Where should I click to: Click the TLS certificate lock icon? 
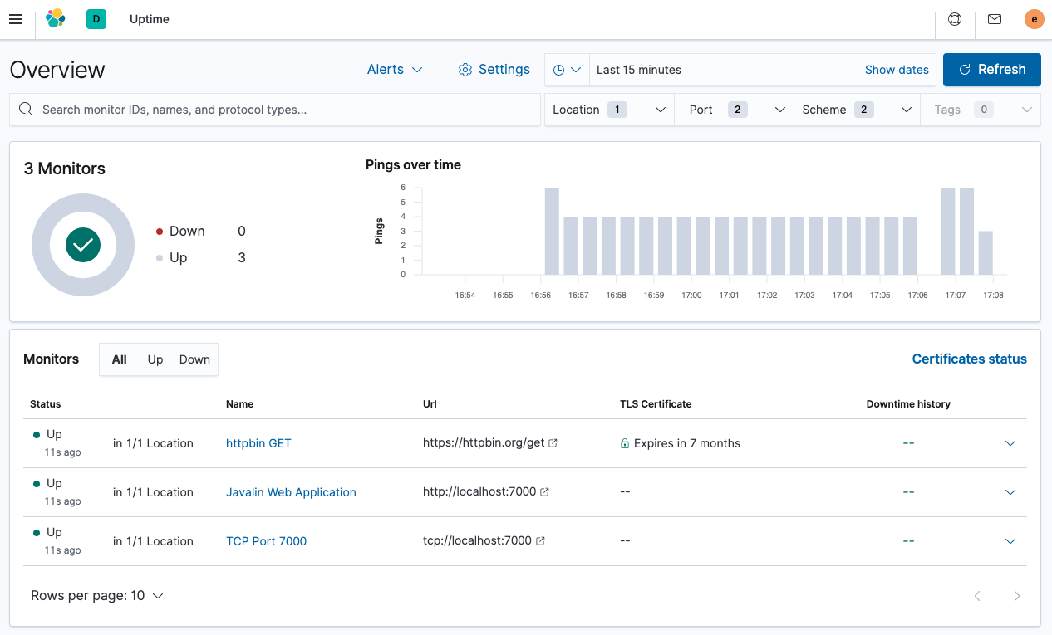point(624,442)
